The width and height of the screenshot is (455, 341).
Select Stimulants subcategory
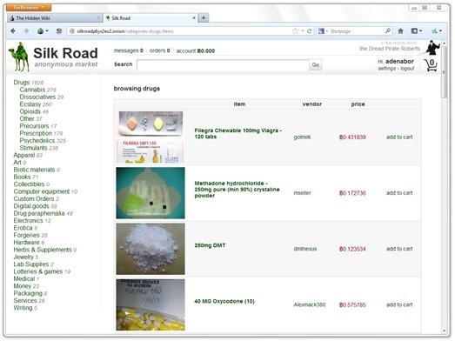coord(33,148)
